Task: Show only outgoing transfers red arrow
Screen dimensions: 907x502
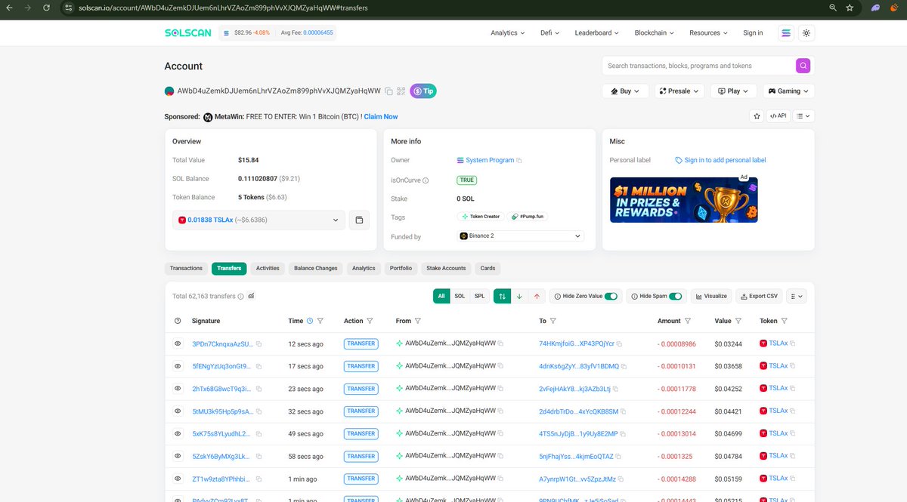Action: pos(537,297)
